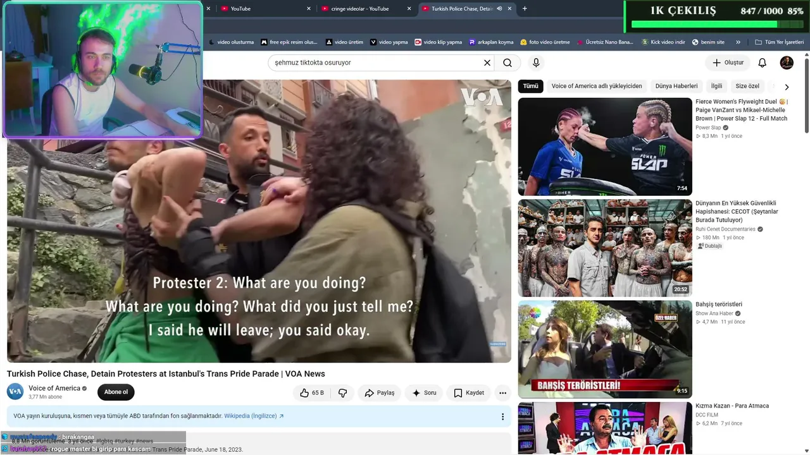Open the Voice of America channel avatar
810x455 pixels.
[15, 392]
